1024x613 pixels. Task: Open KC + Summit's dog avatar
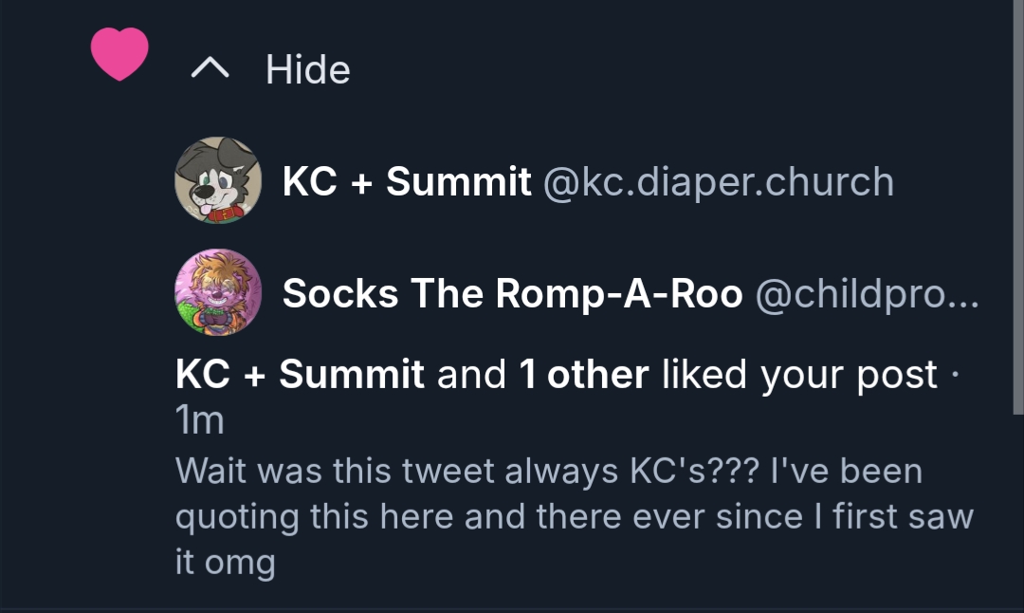[218, 180]
